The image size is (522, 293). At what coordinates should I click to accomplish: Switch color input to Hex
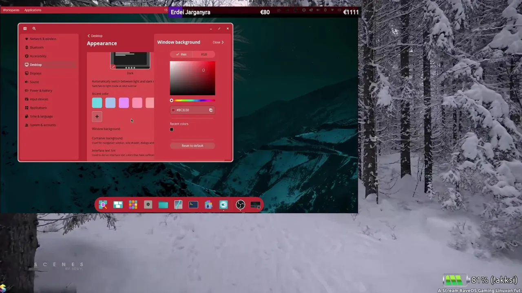[181, 54]
